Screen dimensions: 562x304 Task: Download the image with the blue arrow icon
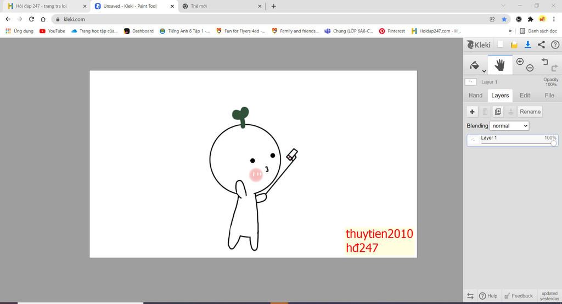[x=527, y=45]
